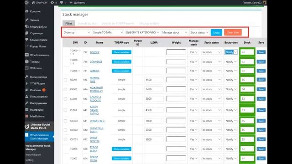Click the WPForms sidebar icon
Image resolution: width=292 pixels, height=164 pixels.
click(x=27, y=68)
